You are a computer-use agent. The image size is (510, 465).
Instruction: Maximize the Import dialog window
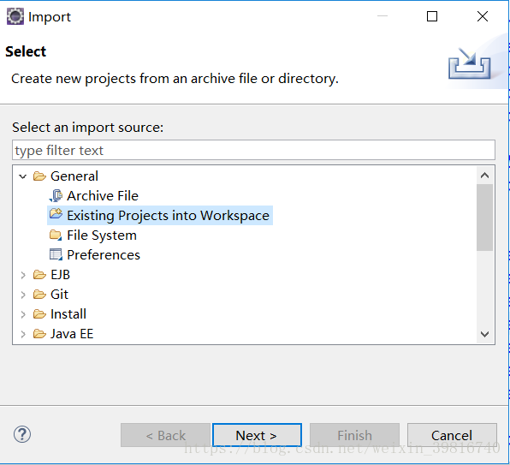tap(432, 16)
